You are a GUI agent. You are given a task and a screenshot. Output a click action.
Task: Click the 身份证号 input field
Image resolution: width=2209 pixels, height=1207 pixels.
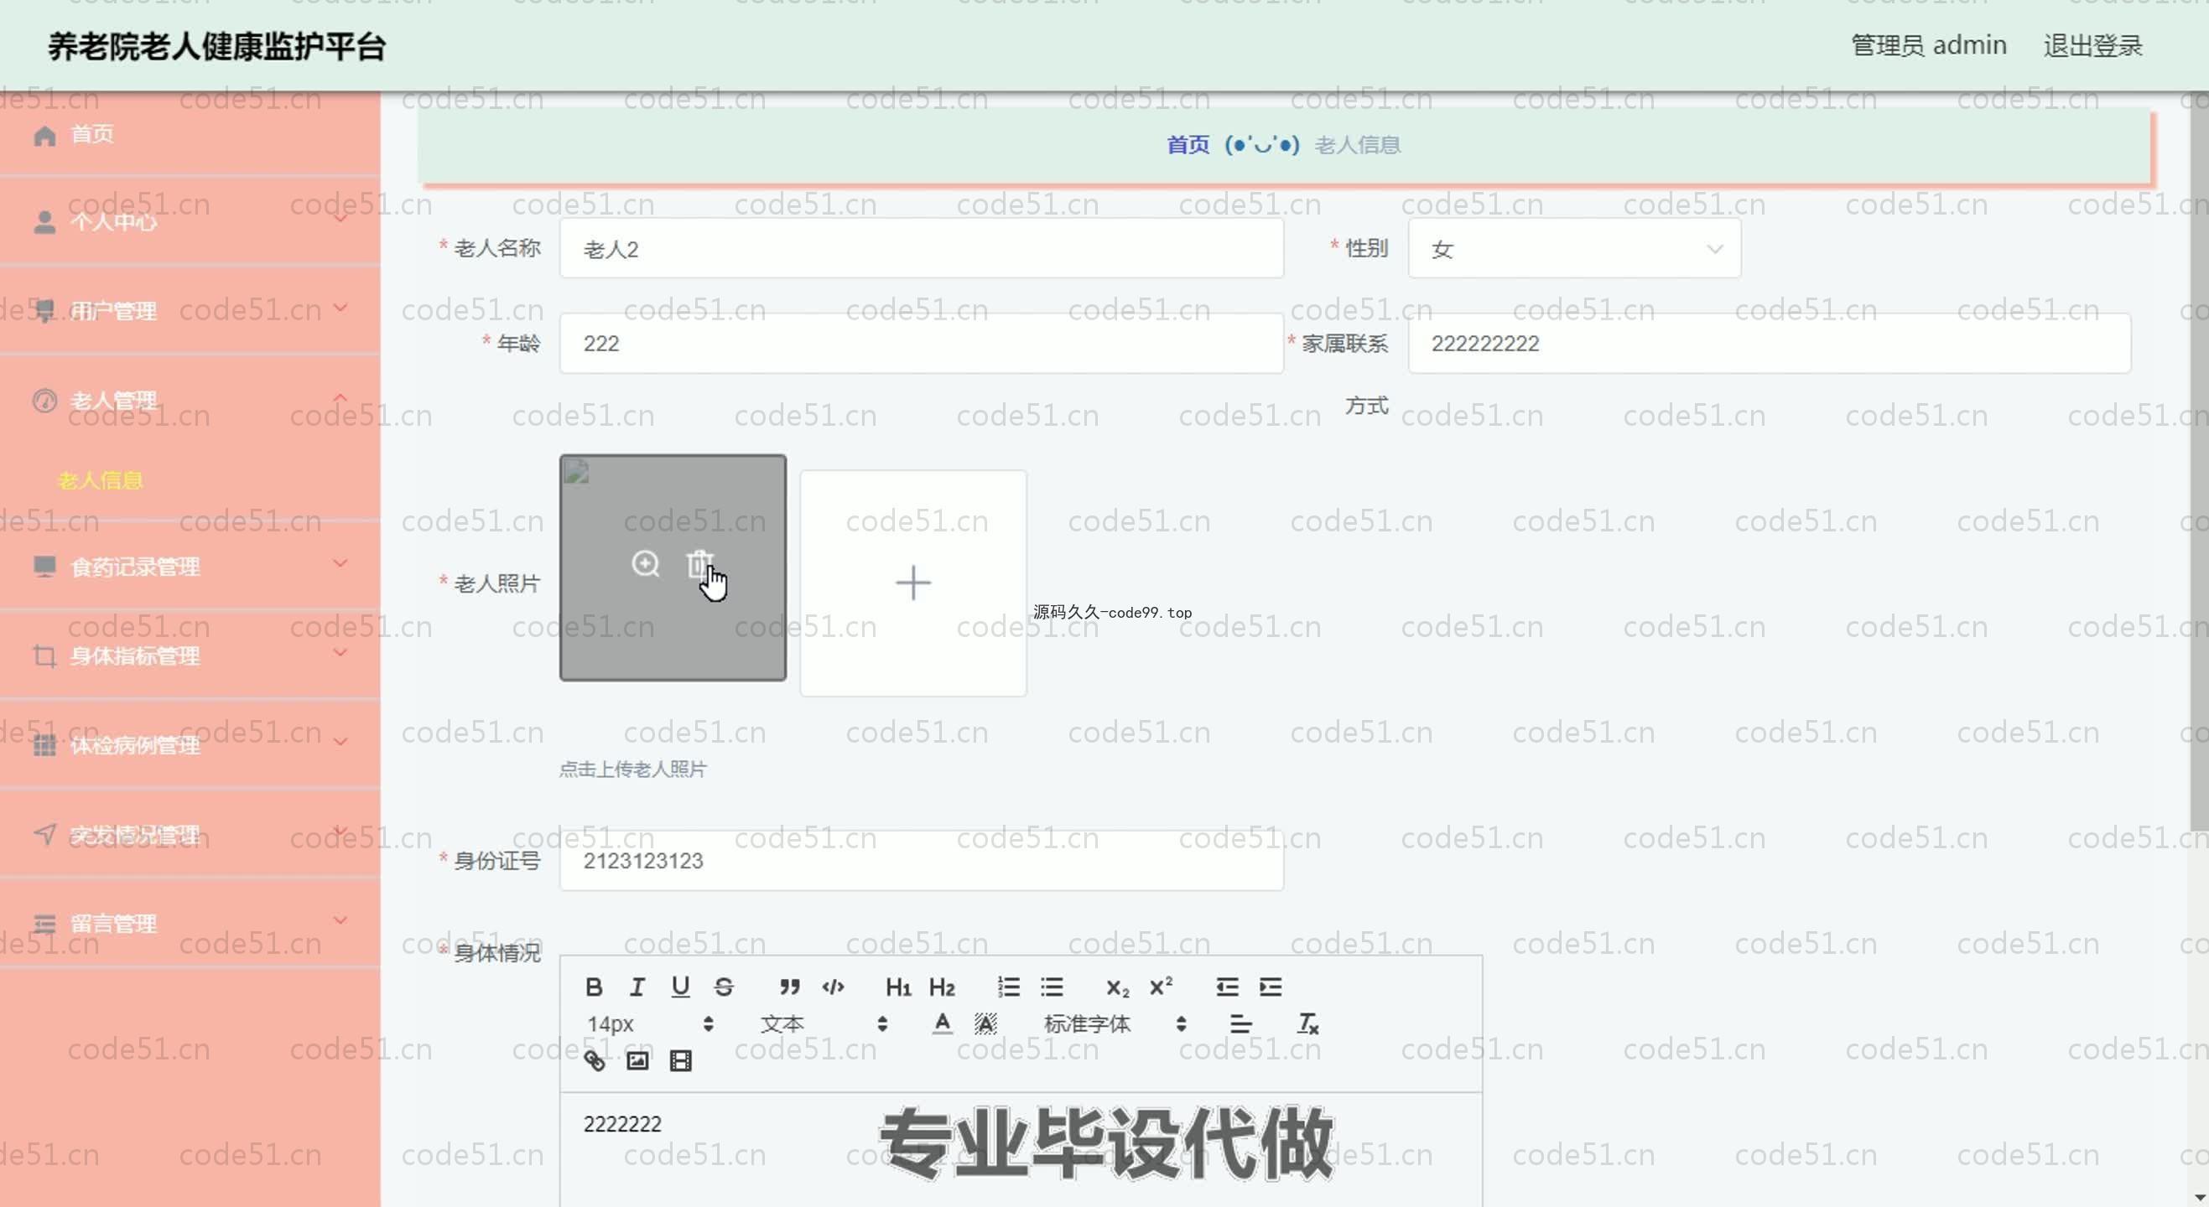[921, 860]
